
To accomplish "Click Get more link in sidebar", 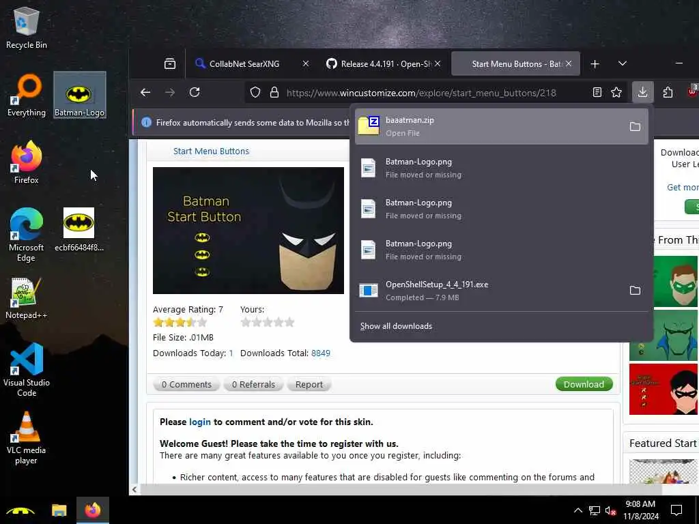I will [683, 187].
